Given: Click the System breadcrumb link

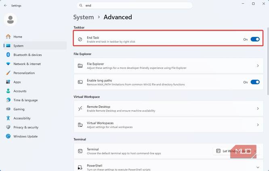Looking at the screenshot, I should (x=84, y=17).
